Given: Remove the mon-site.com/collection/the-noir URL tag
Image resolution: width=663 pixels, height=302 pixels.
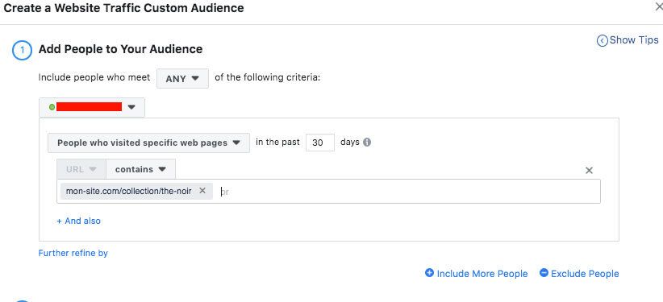Looking at the screenshot, I should pos(202,191).
